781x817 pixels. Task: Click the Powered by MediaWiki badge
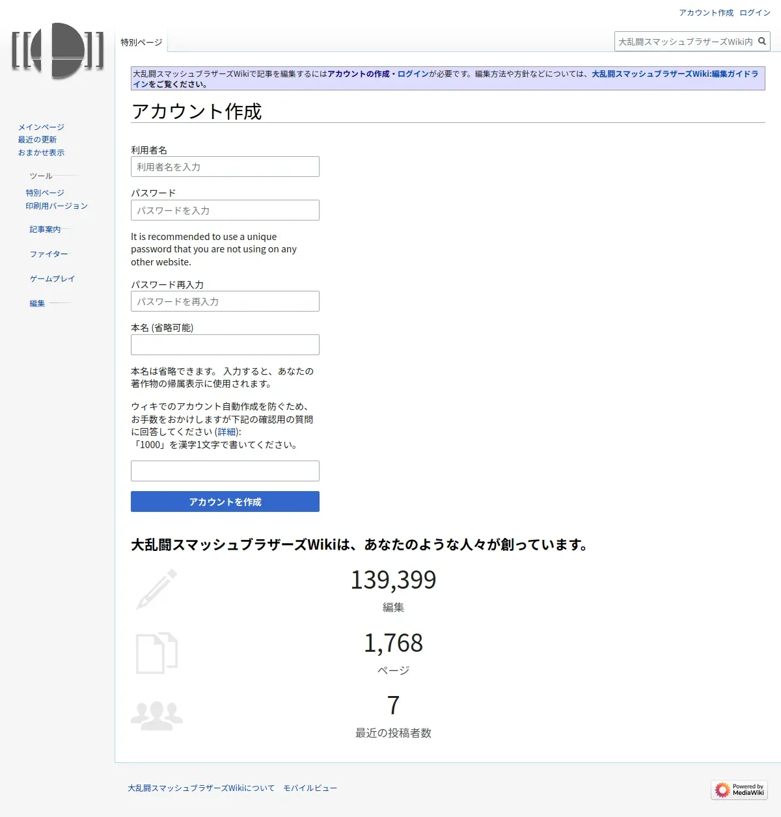(x=739, y=790)
